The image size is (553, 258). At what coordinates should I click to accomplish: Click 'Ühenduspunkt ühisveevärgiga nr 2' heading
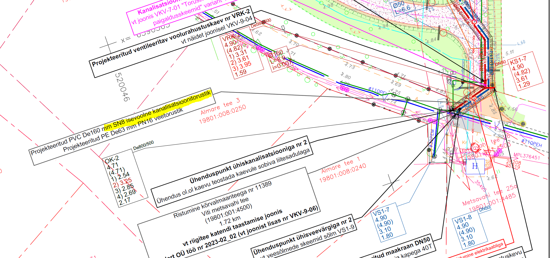[303, 236]
